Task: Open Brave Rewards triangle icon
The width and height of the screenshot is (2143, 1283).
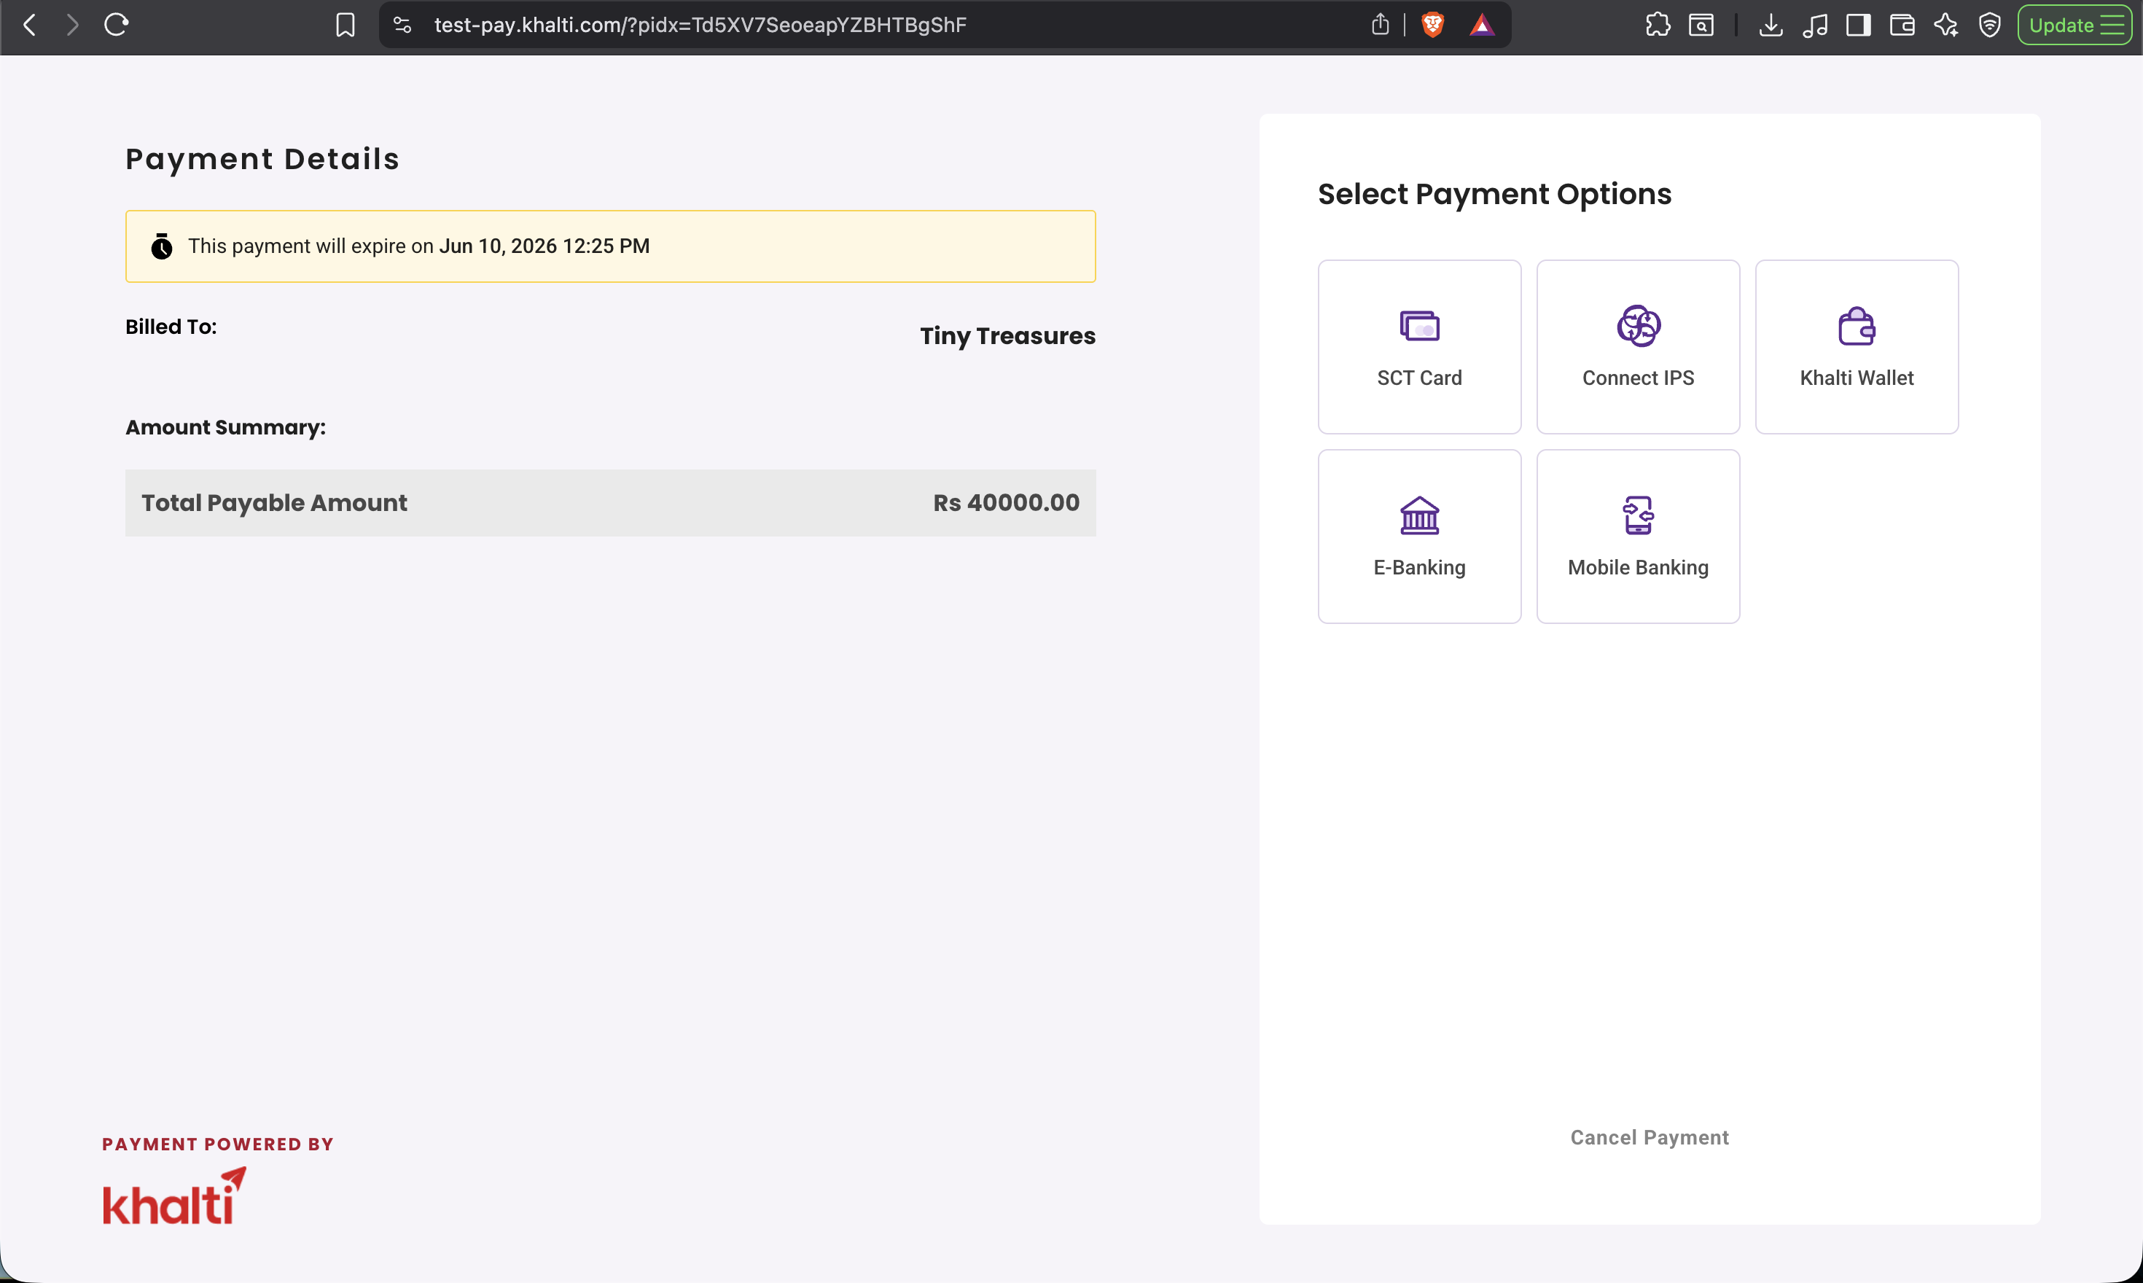Action: tap(1482, 25)
